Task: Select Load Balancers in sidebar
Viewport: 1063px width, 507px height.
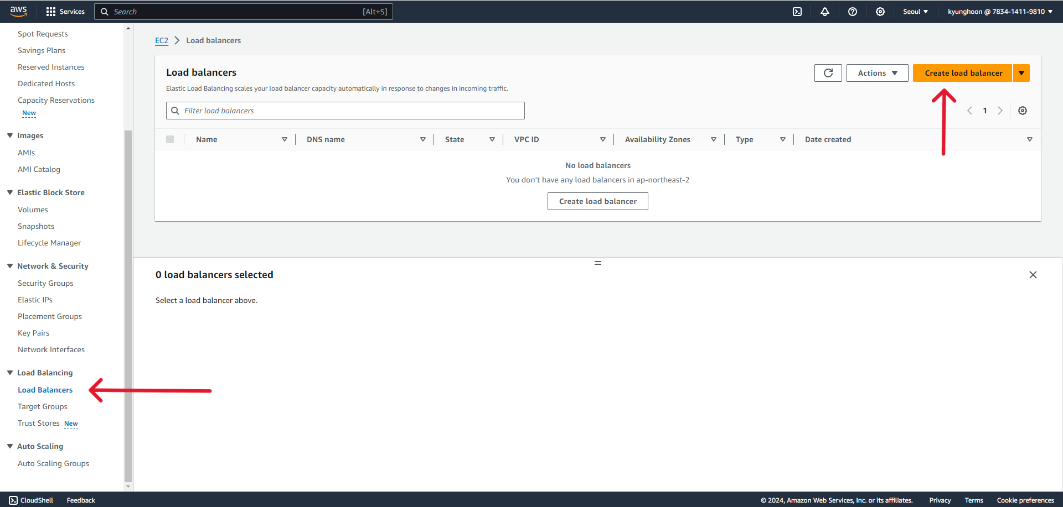Action: [x=45, y=390]
